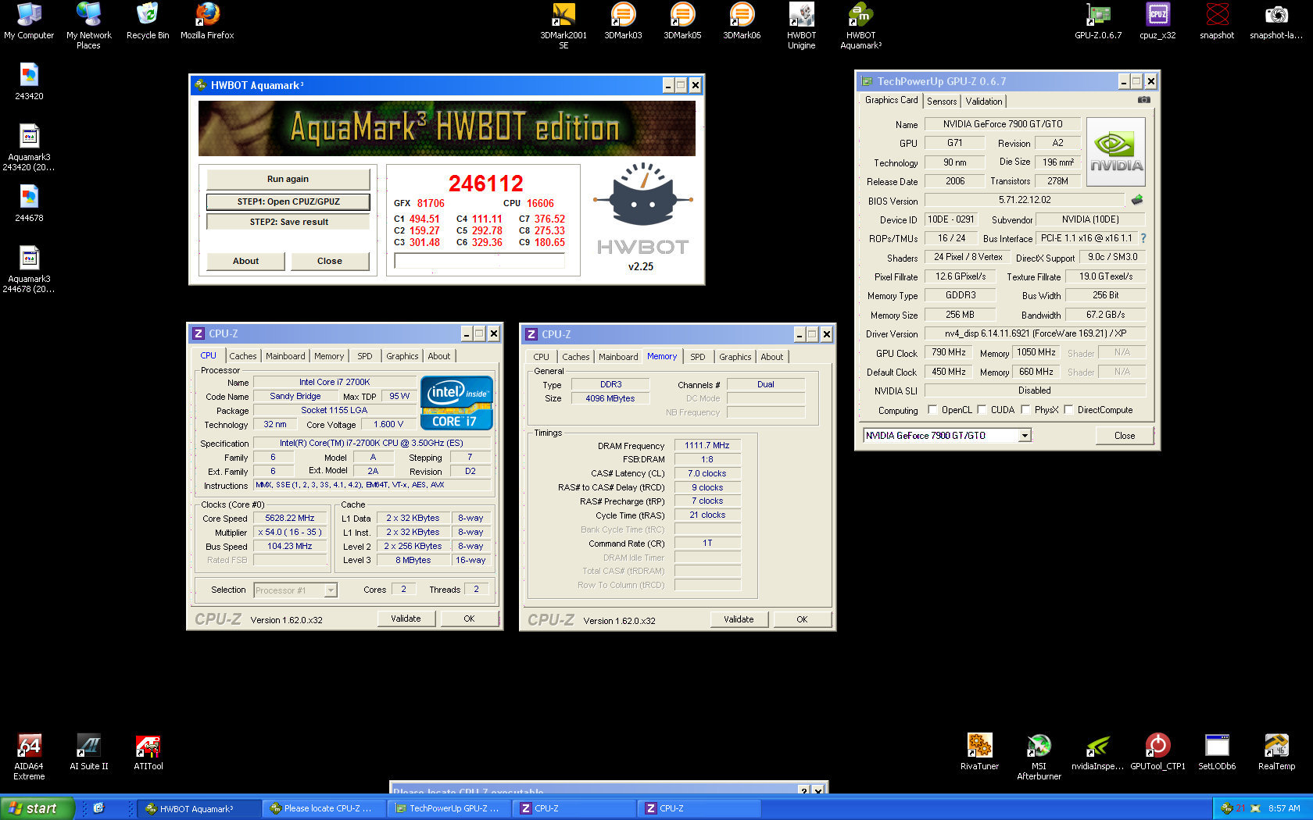The height and width of the screenshot is (820, 1313).
Task: Switch to TechPowerUp GPU-Z taskbar item
Action: point(449,808)
